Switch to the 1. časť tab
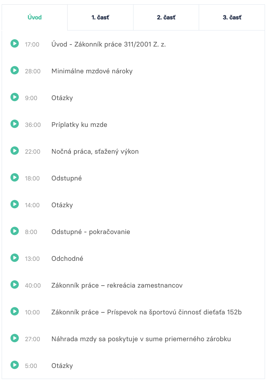The image size is (267, 381). [100, 17]
